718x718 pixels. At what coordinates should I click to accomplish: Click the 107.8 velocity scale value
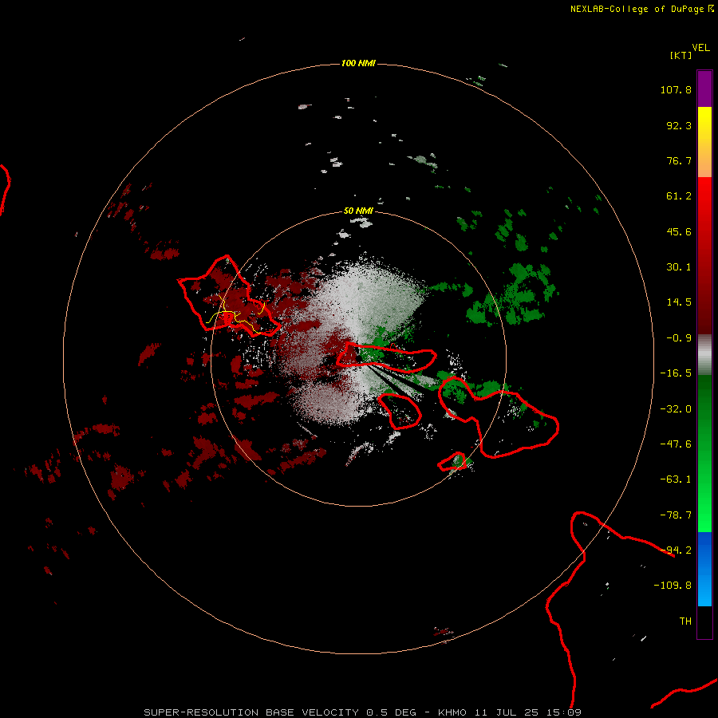(676, 89)
